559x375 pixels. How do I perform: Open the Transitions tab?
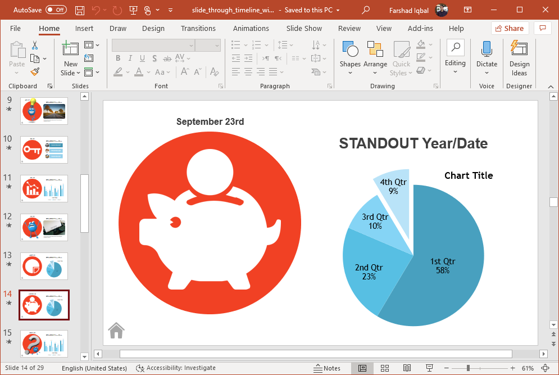tap(198, 28)
